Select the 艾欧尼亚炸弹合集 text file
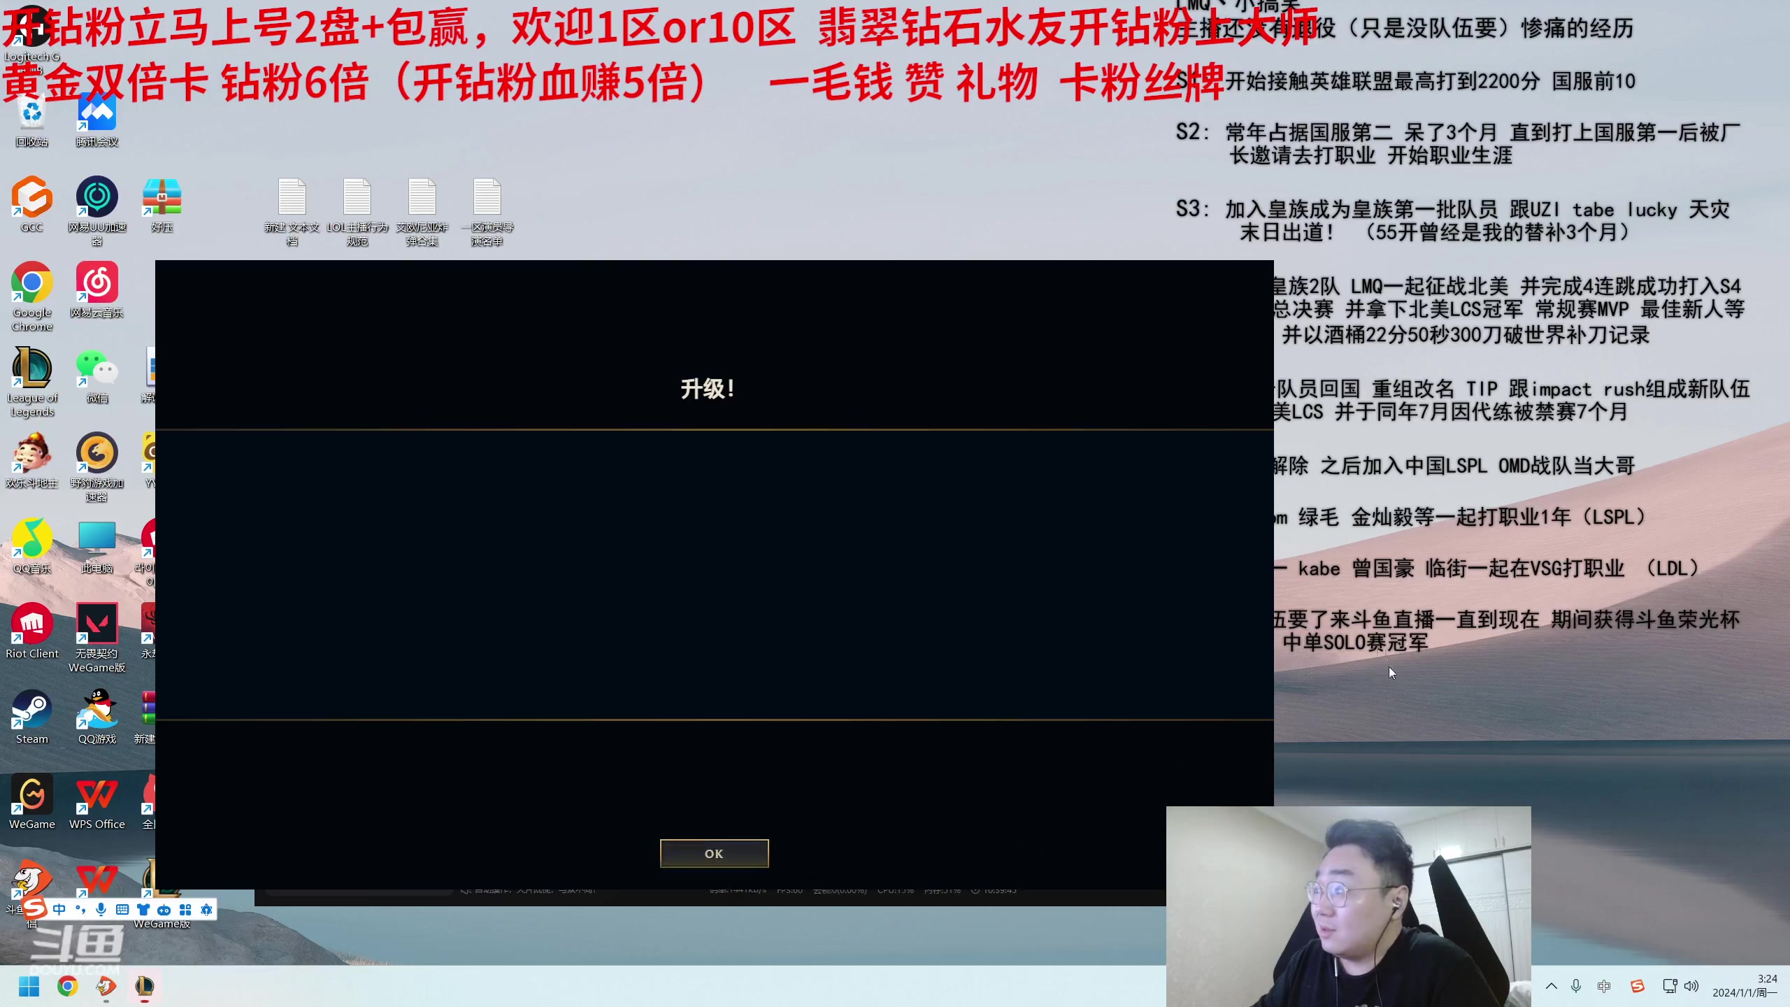Viewport: 1790px width, 1007px height. pos(422,212)
